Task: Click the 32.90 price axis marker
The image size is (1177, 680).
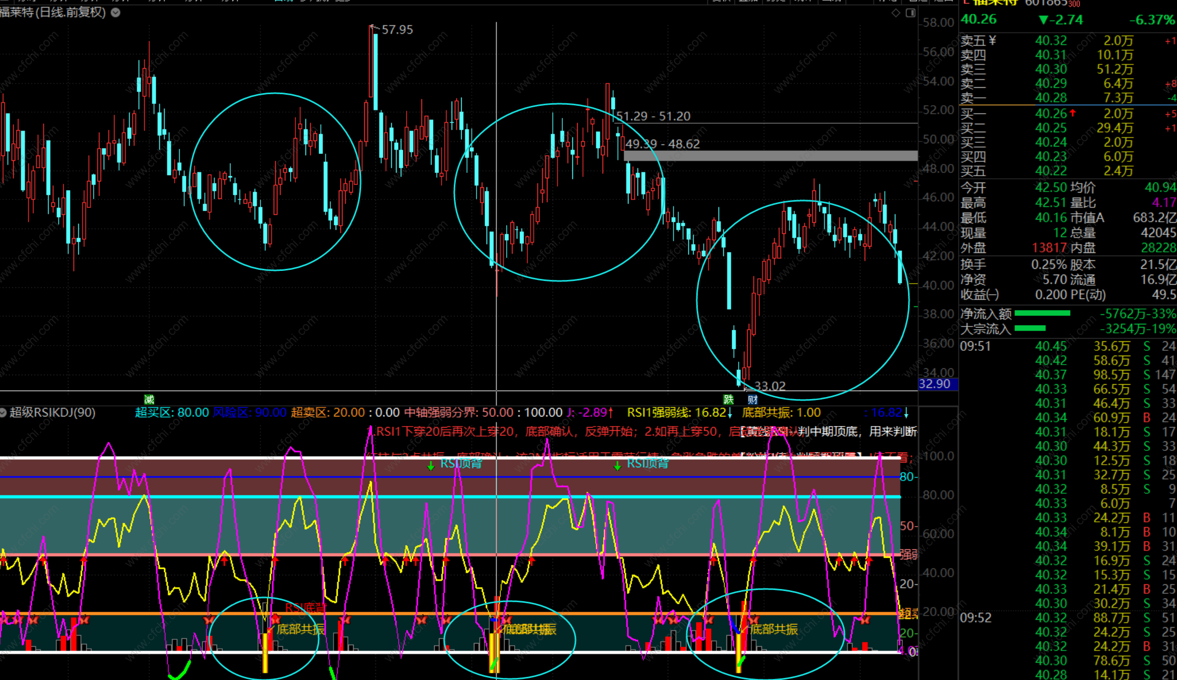Action: click(x=936, y=384)
